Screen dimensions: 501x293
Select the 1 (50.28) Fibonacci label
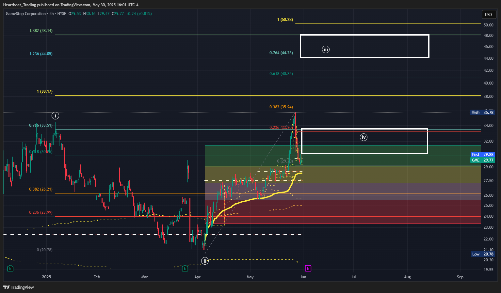(x=285, y=20)
